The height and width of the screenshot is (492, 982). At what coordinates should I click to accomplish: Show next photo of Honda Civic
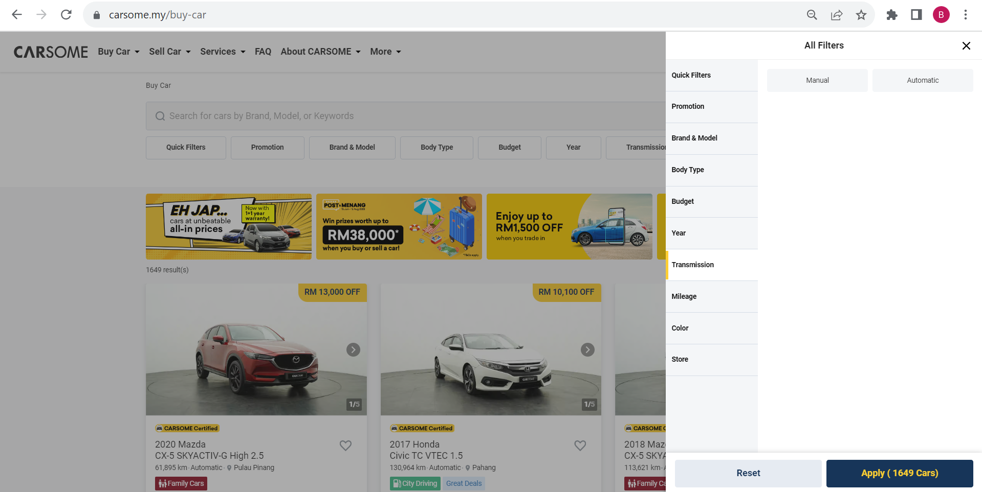[587, 350]
